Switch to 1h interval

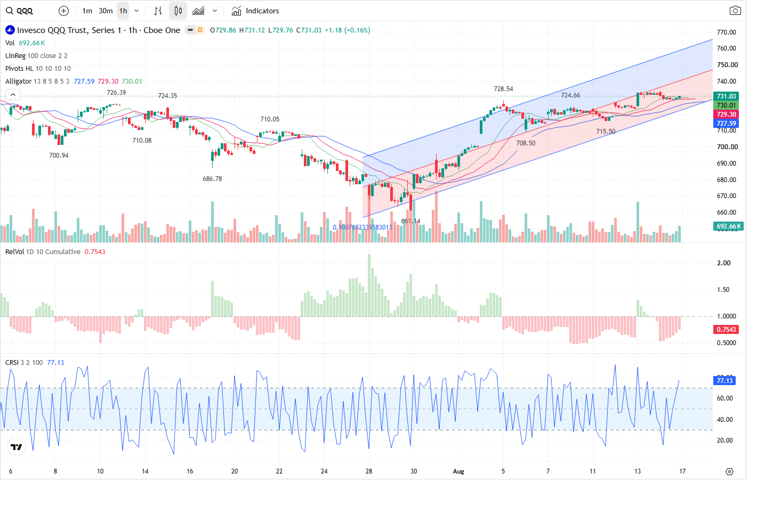coord(123,11)
